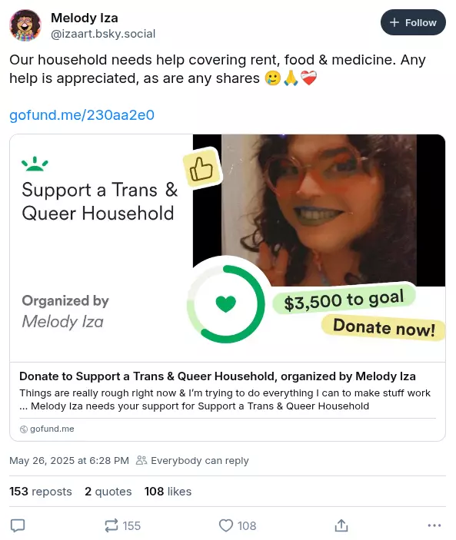Open the gofund.me/230aa2e0 link

click(82, 115)
